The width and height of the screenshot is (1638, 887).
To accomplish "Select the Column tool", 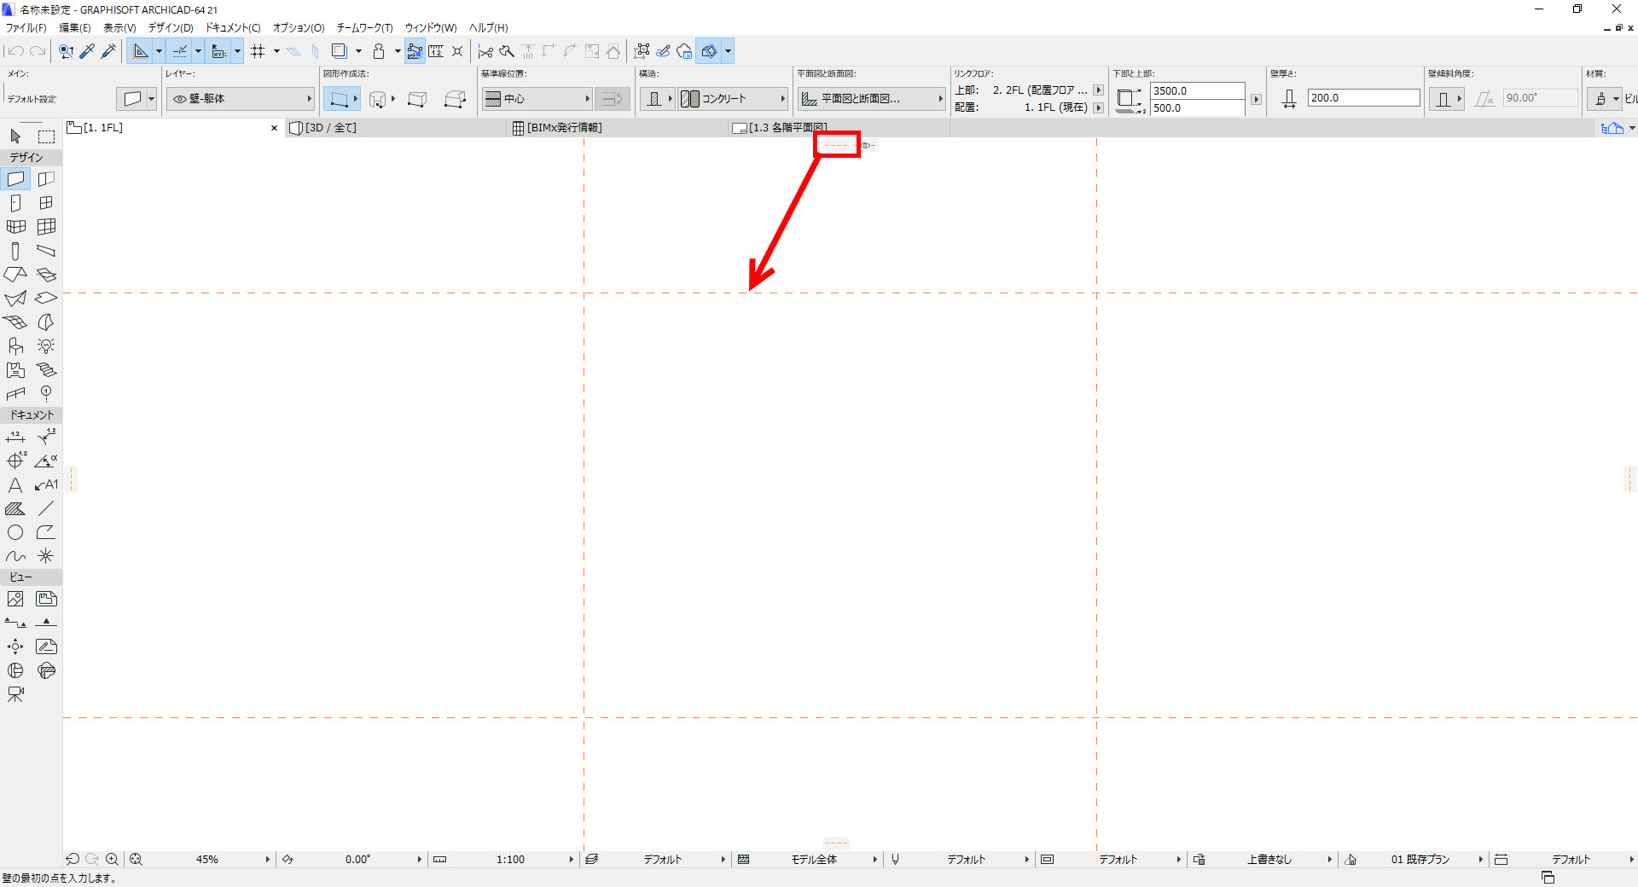I will (x=15, y=251).
